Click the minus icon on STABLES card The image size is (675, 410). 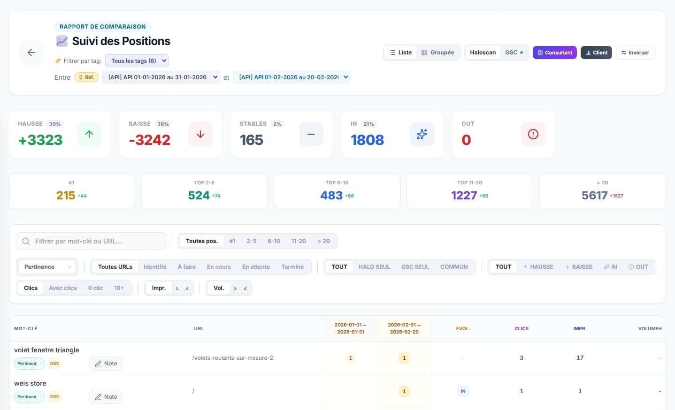(x=311, y=134)
